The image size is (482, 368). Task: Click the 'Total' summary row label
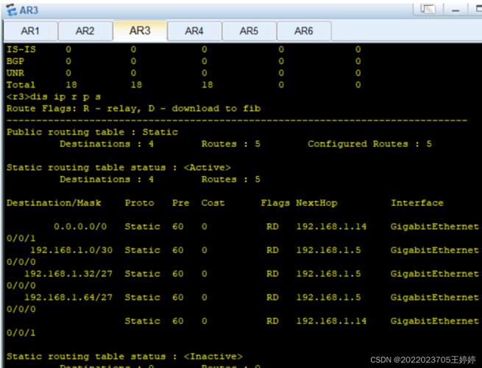[x=21, y=85]
